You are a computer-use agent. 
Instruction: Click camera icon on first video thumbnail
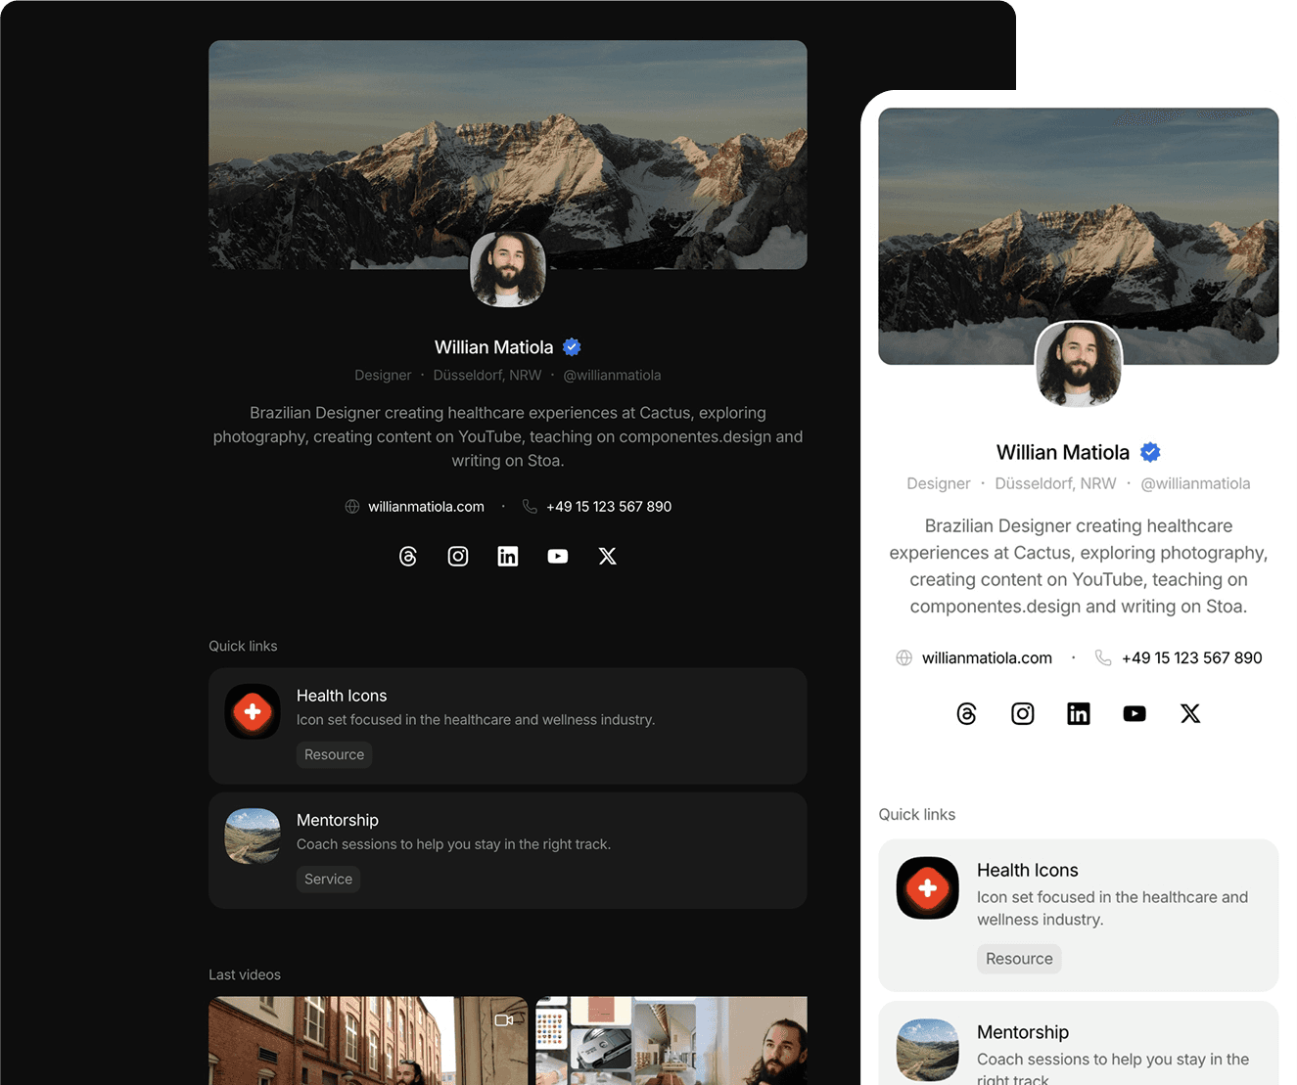point(504,1020)
